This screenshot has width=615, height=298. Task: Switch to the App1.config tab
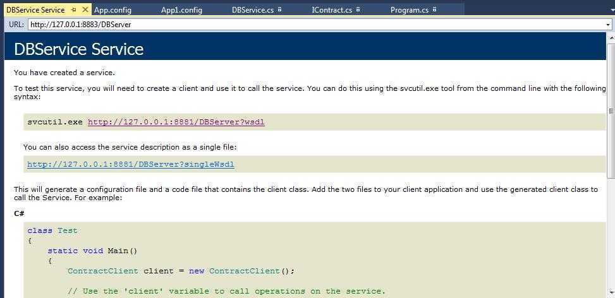pyautogui.click(x=181, y=10)
